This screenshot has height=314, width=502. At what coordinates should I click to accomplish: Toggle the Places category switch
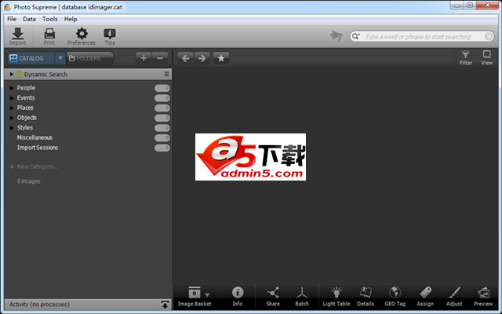[x=162, y=108]
